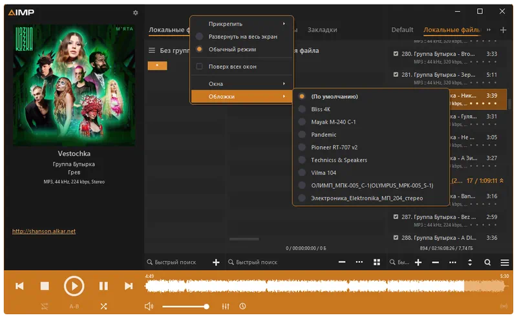Choose the Vilma 104 skin
The height and width of the screenshot is (318, 517).
[x=370, y=173]
